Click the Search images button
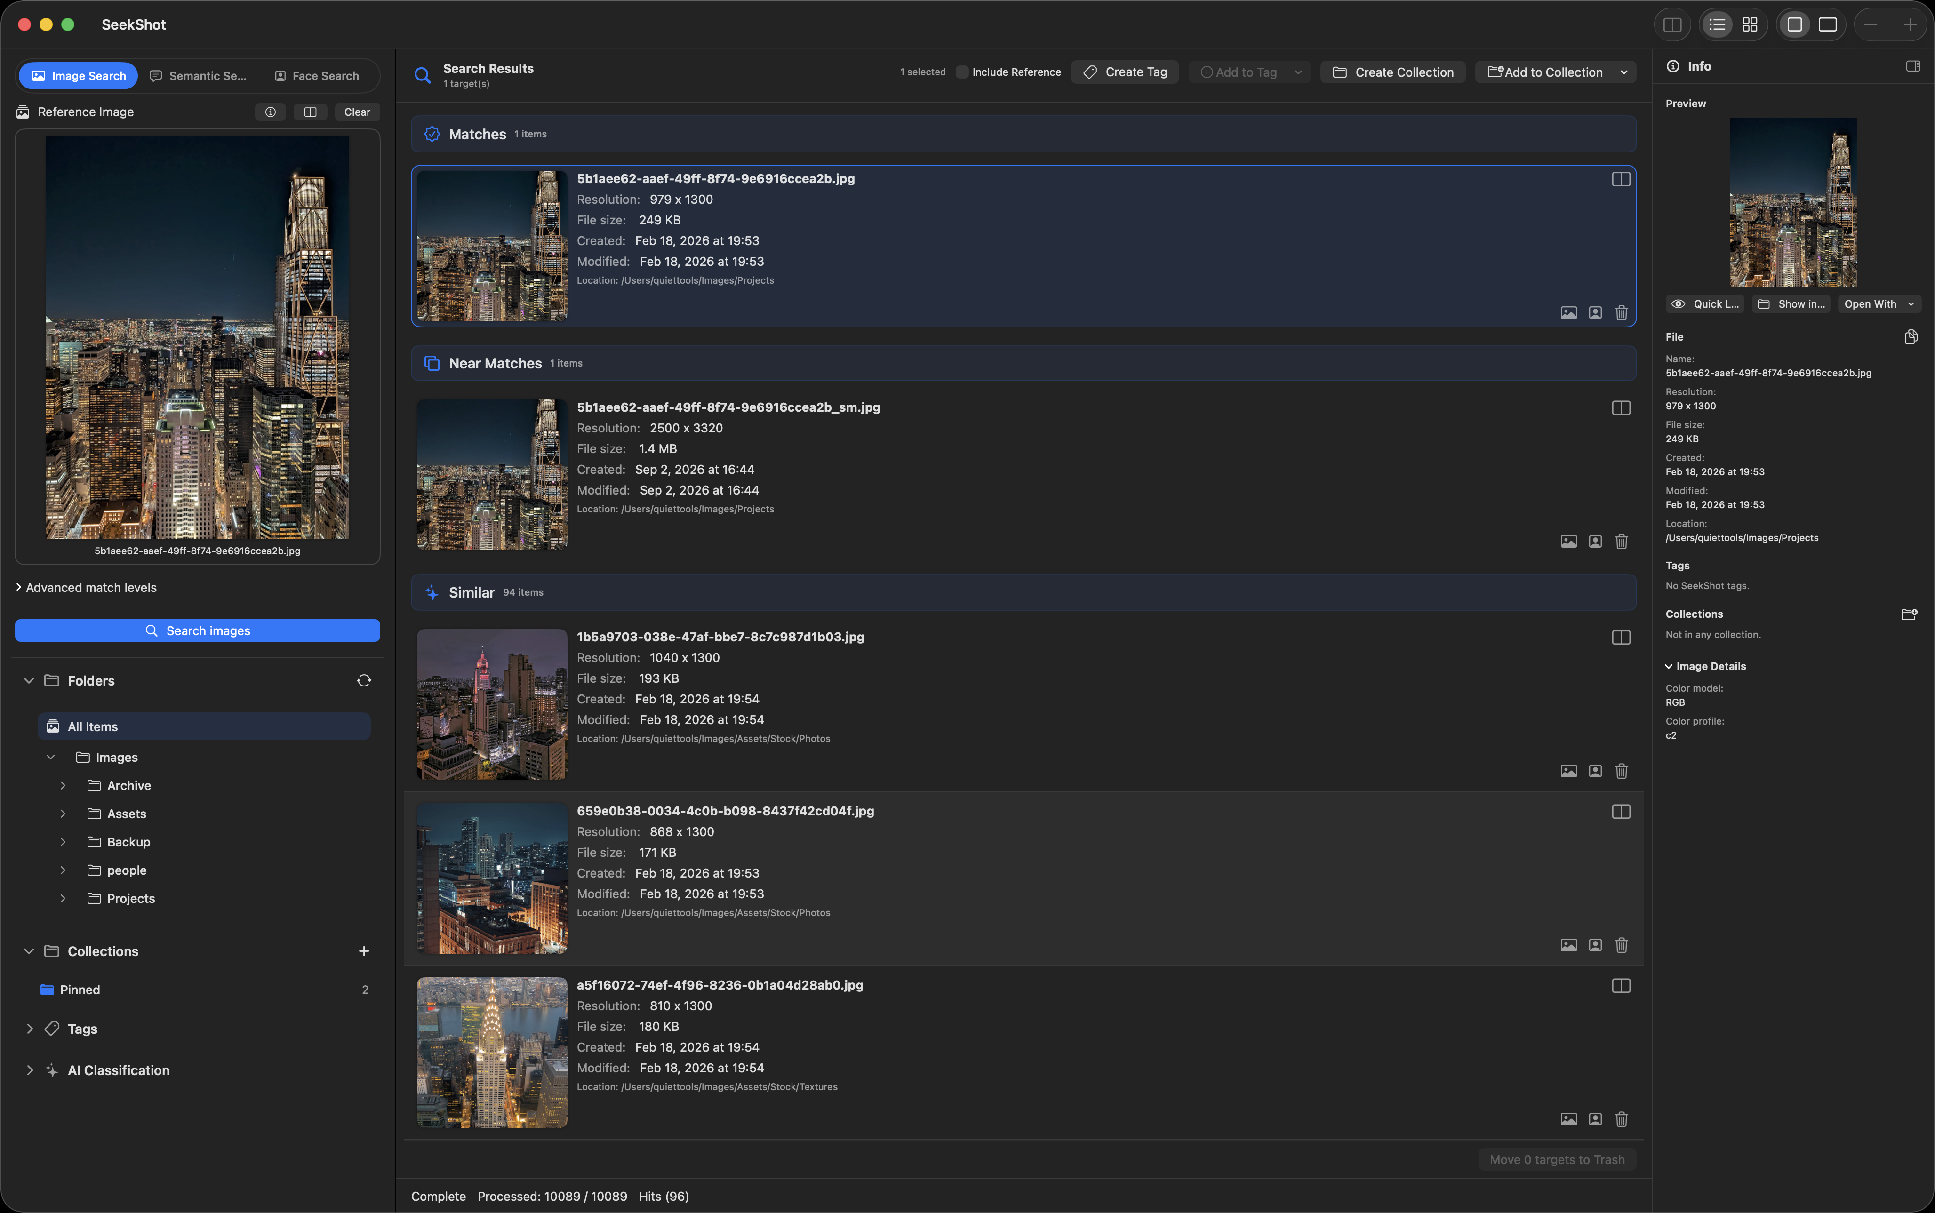1935x1213 pixels. pyautogui.click(x=197, y=630)
